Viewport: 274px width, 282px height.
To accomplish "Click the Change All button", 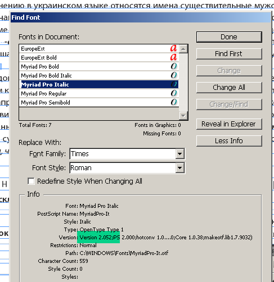I will coord(229,88).
